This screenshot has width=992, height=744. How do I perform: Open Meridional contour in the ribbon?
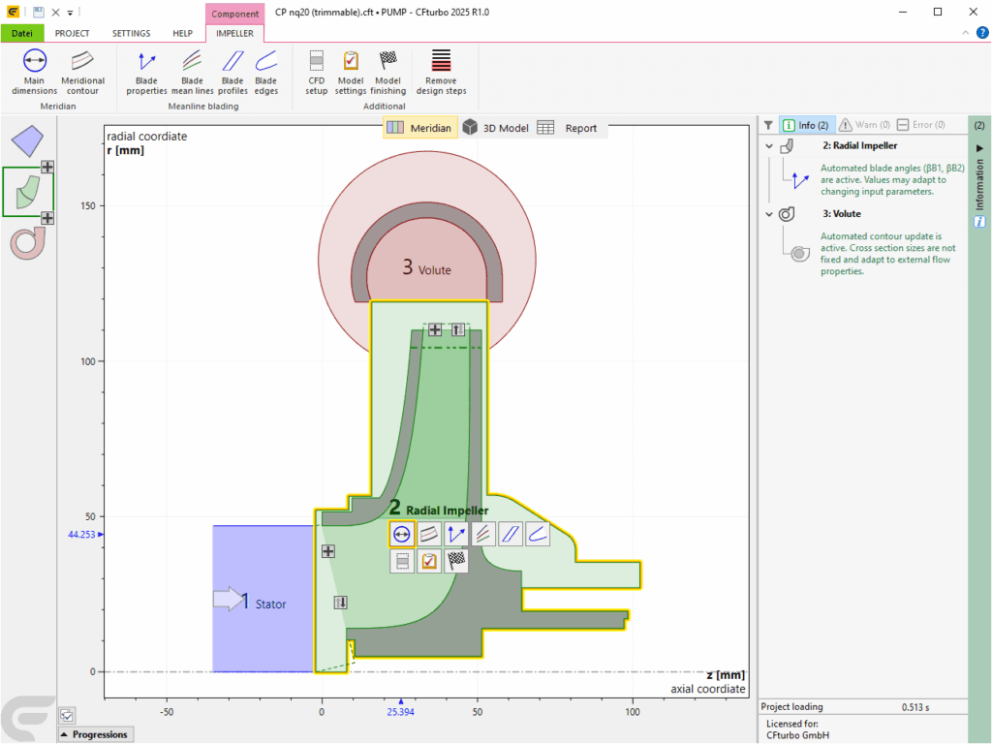click(x=82, y=72)
